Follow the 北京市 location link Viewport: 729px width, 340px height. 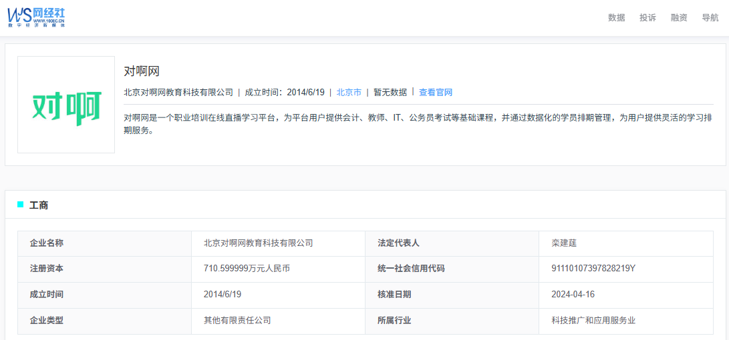pyautogui.click(x=349, y=92)
